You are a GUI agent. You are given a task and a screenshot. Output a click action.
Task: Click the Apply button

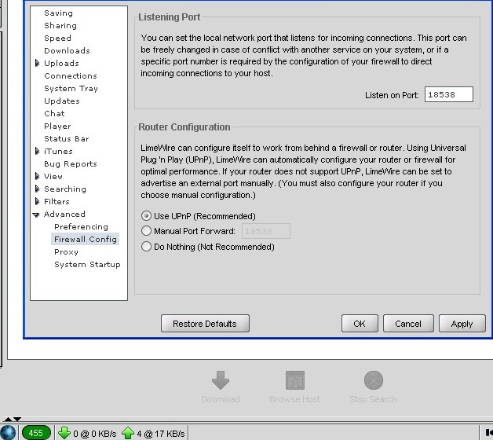point(462,324)
